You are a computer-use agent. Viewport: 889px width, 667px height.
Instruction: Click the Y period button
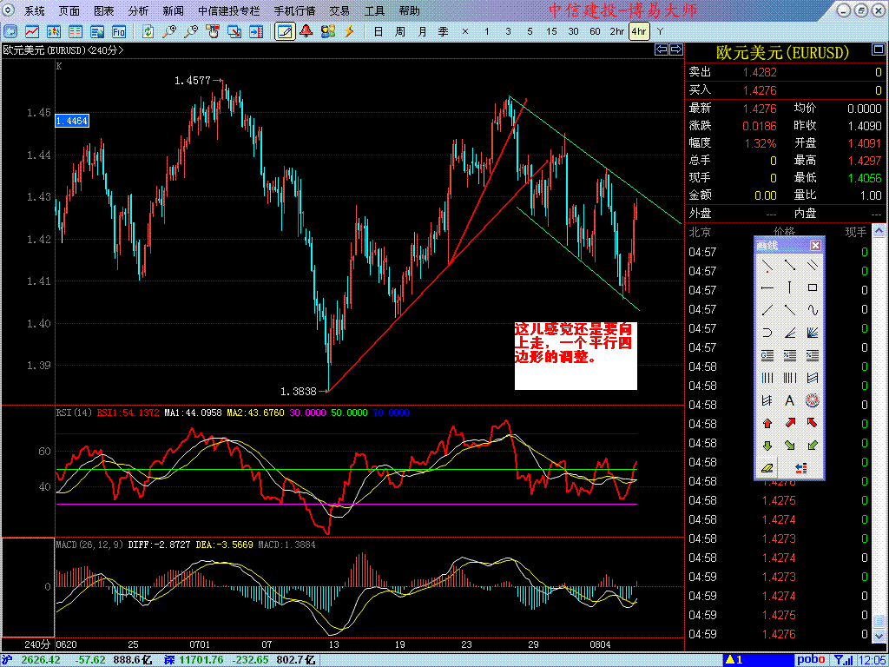[x=660, y=32]
